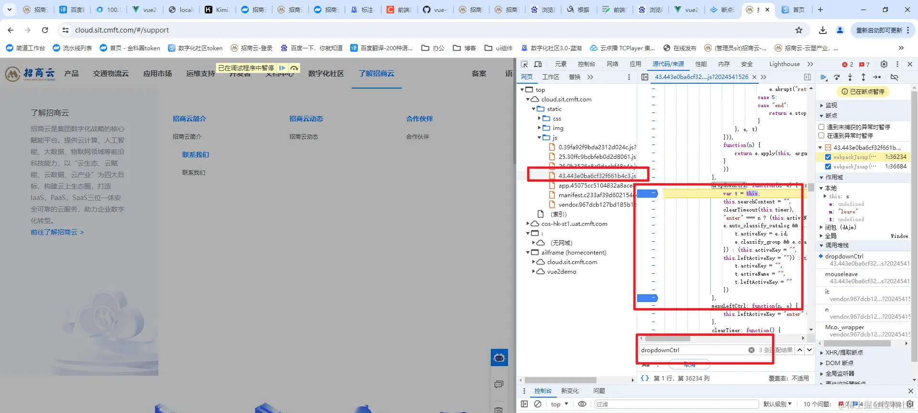
Task: Collapse the js folder
Action: [539, 137]
